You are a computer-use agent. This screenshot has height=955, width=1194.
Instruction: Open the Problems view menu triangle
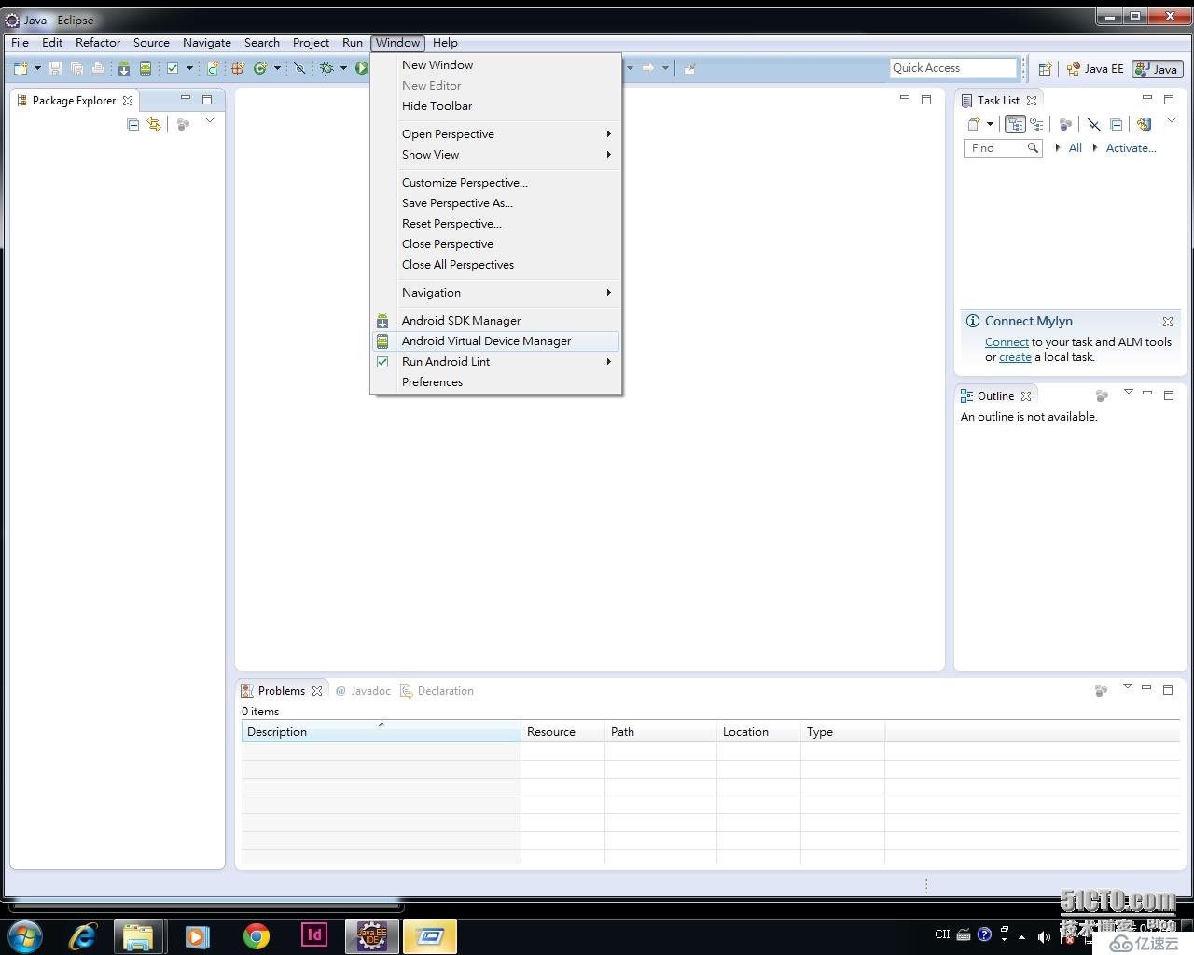click(1127, 686)
